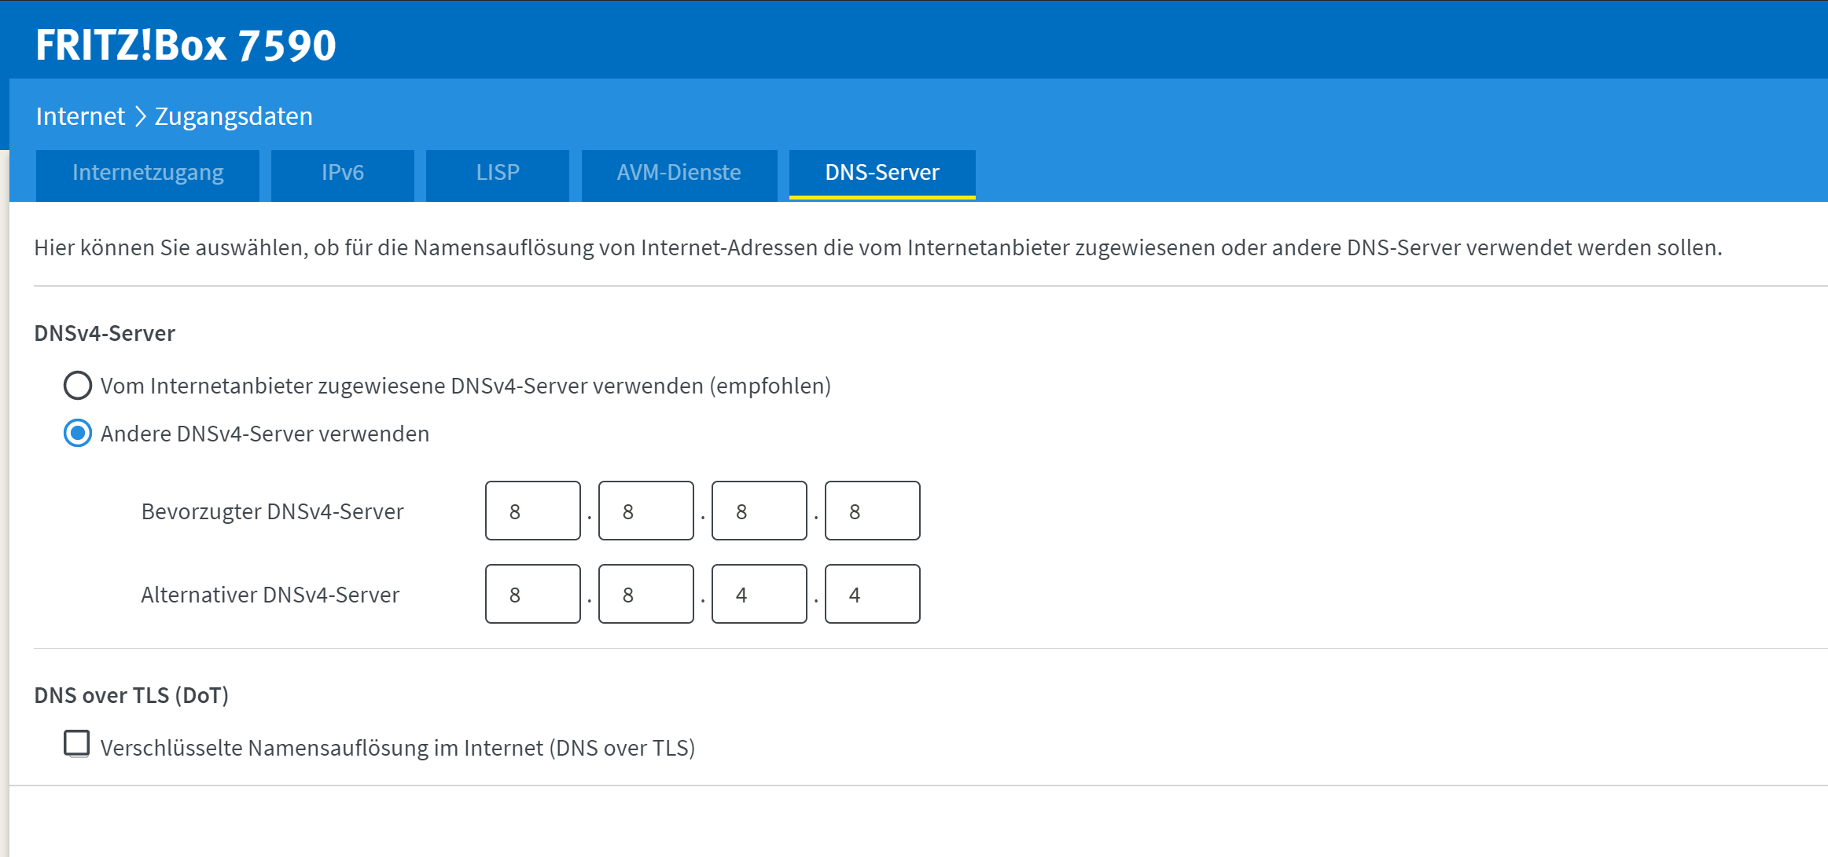Click the 'Hier können Sie auswählen' description text
The image size is (1828, 857).
(878, 247)
